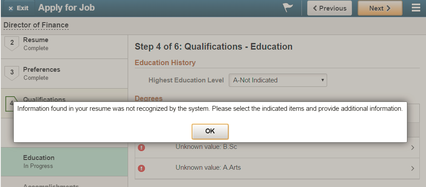Click the red error icon beside B.Sc

coord(141,148)
